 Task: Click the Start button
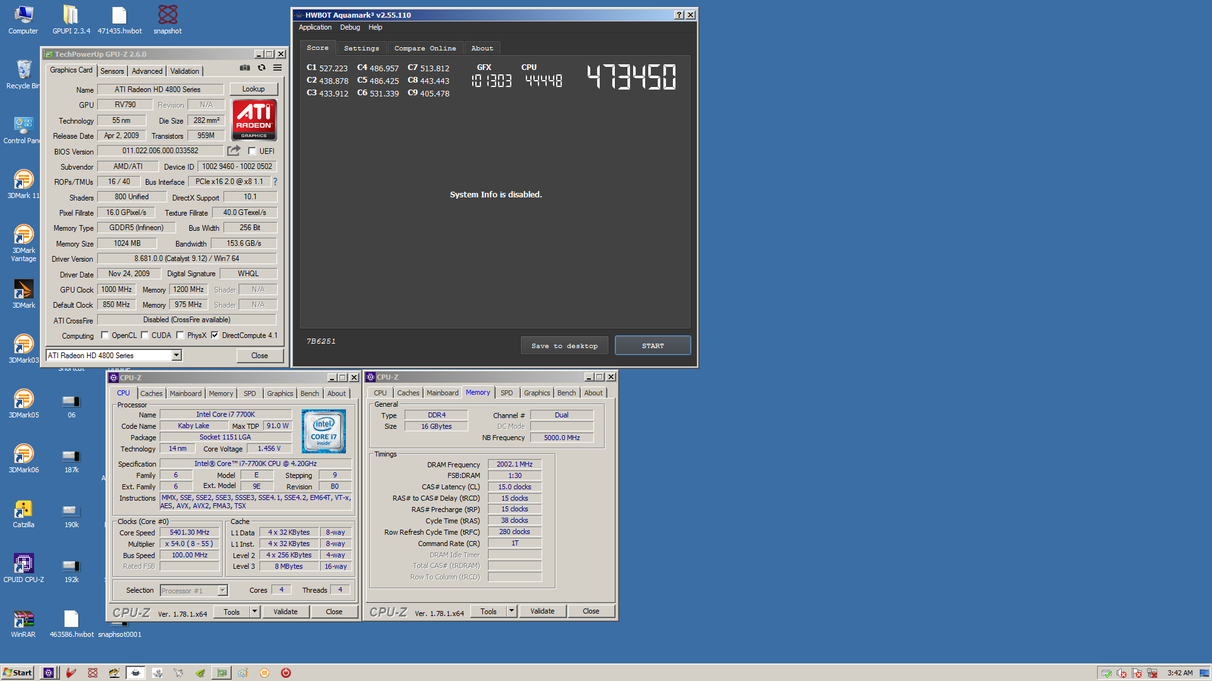(18, 673)
